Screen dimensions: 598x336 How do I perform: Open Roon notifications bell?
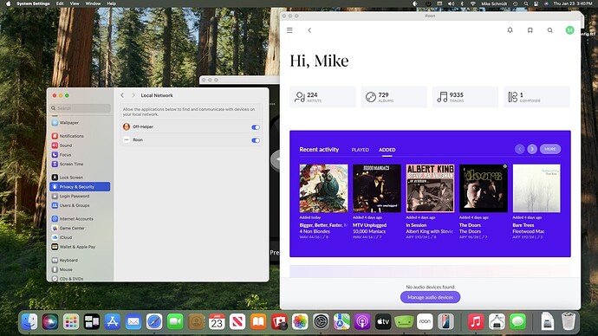[510, 30]
